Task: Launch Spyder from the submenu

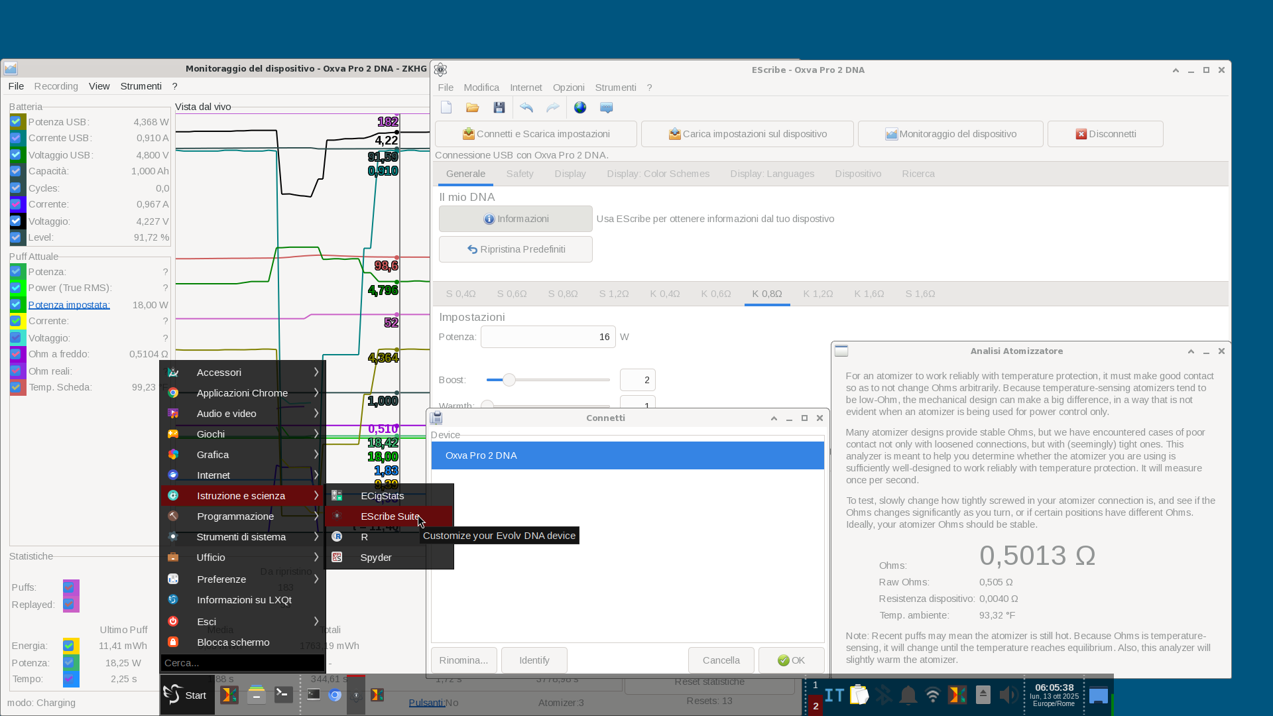Action: [376, 558]
